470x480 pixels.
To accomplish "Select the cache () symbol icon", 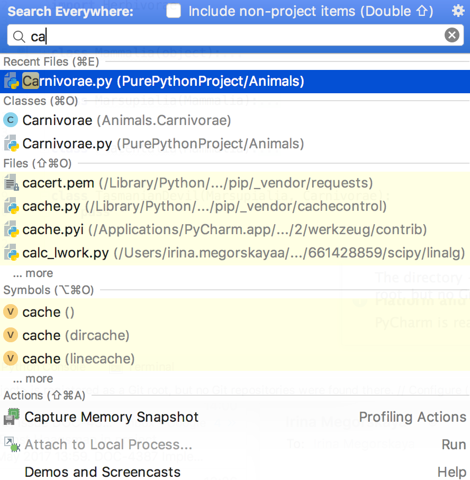I will 11,312.
